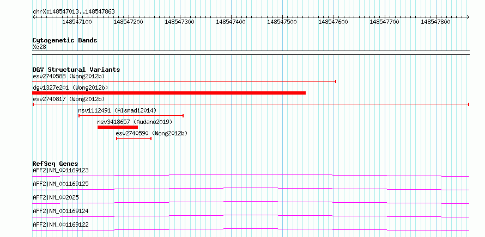Click the full-width esv2740817 variant line

click(x=251, y=104)
